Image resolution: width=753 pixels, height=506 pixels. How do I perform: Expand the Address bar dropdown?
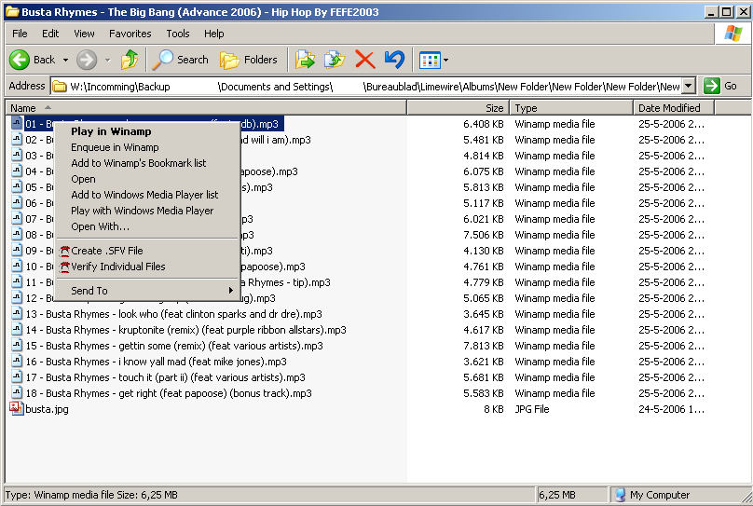tap(689, 86)
